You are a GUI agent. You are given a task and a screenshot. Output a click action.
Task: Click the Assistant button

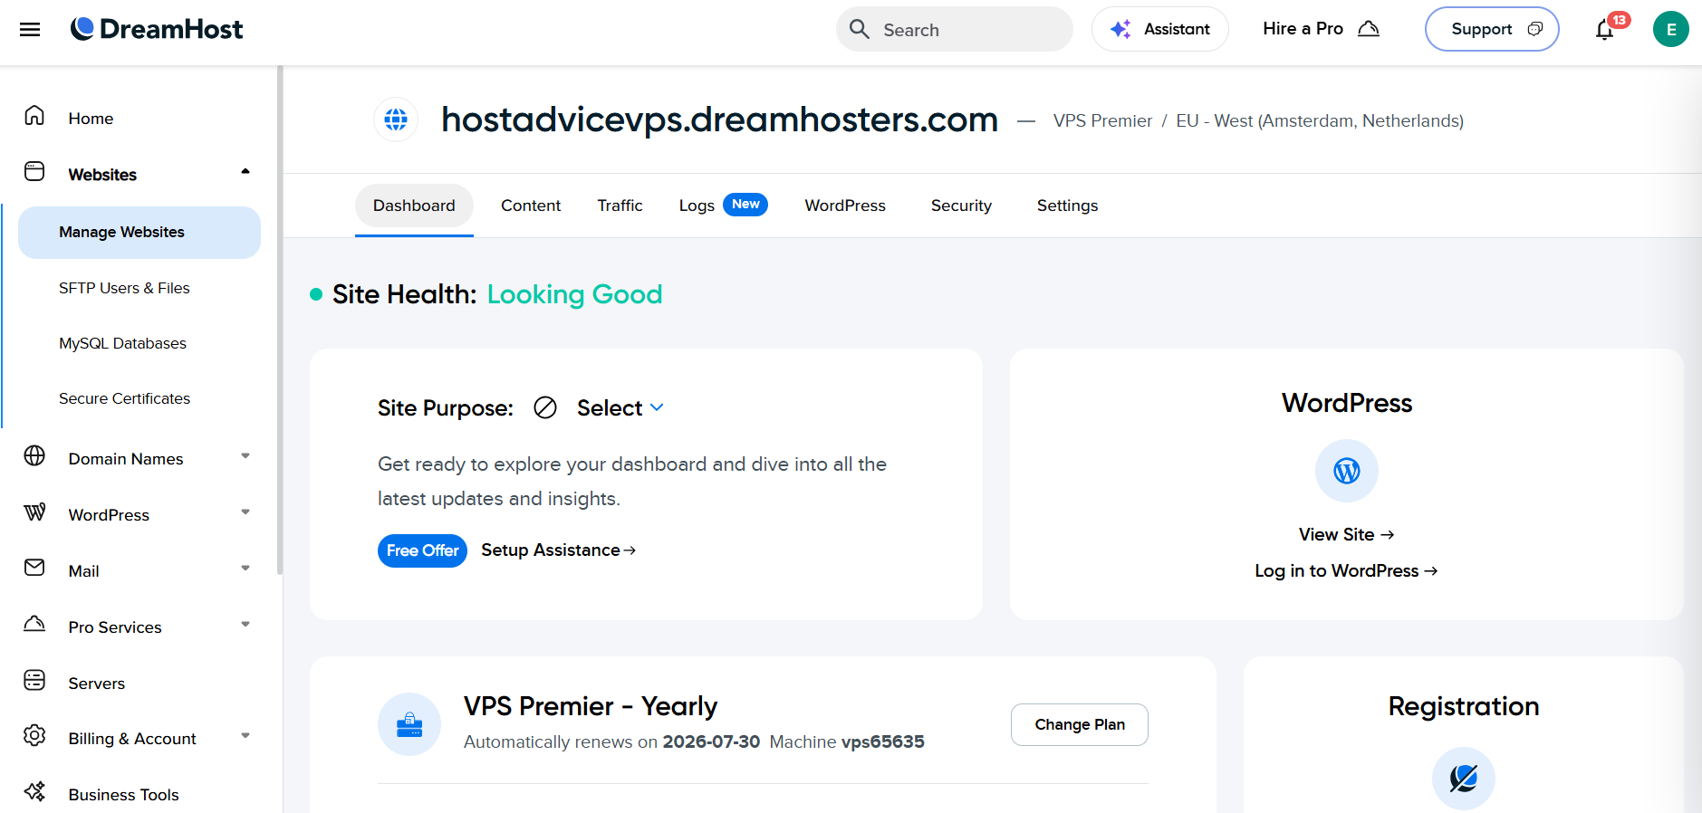(x=1159, y=29)
